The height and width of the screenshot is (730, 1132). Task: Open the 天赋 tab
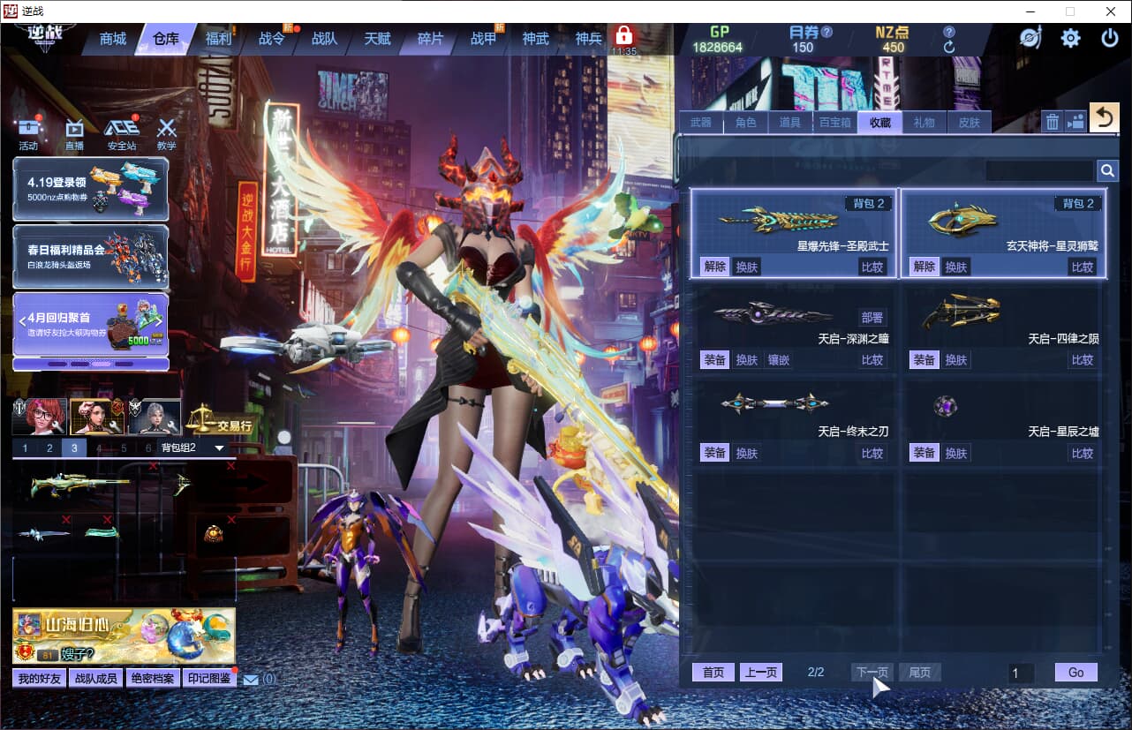(377, 39)
